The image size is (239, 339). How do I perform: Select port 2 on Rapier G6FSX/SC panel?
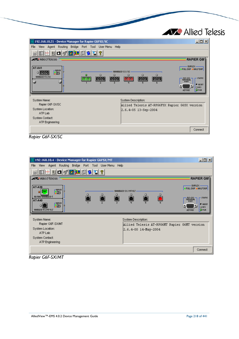pyautogui.click(x=100, y=79)
